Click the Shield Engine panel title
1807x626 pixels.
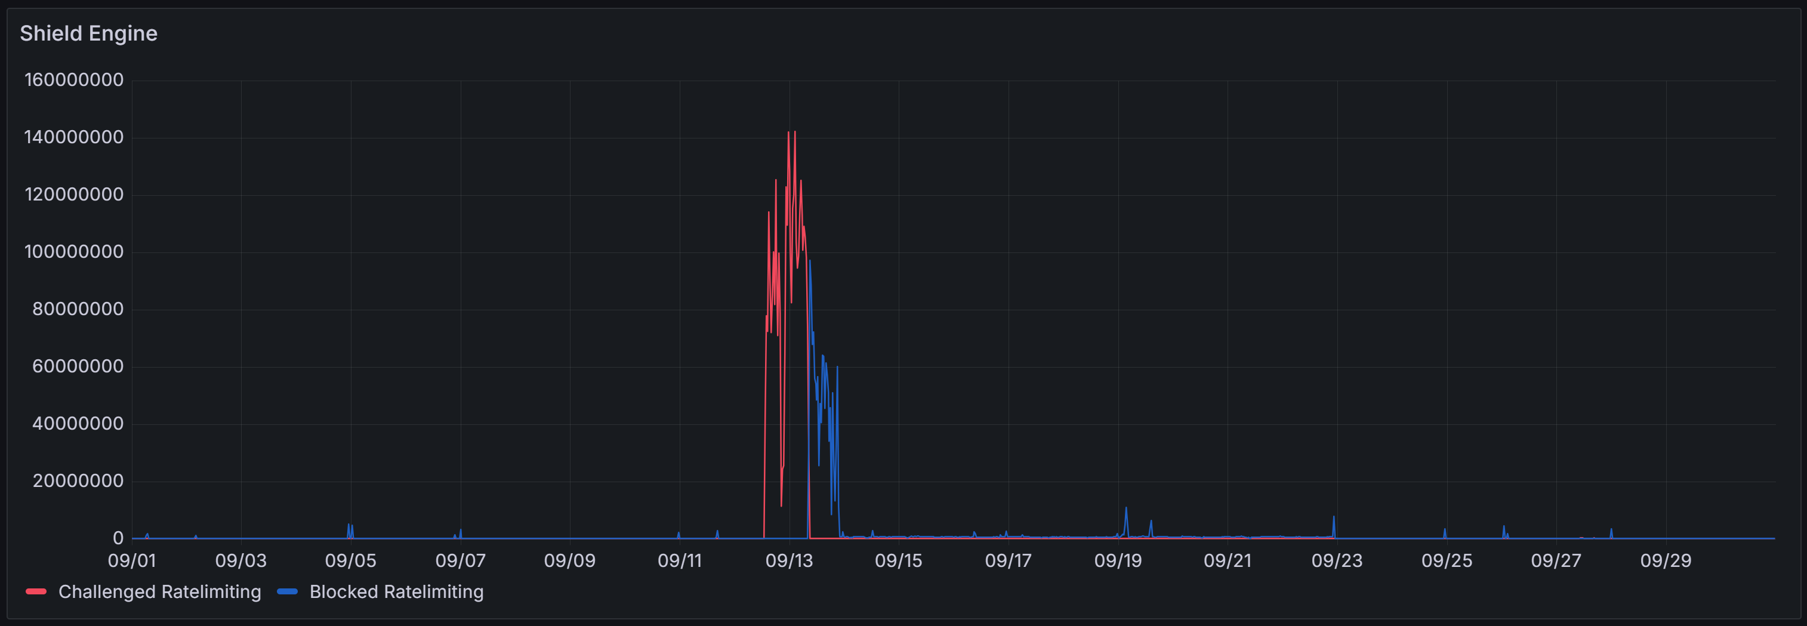tap(88, 33)
